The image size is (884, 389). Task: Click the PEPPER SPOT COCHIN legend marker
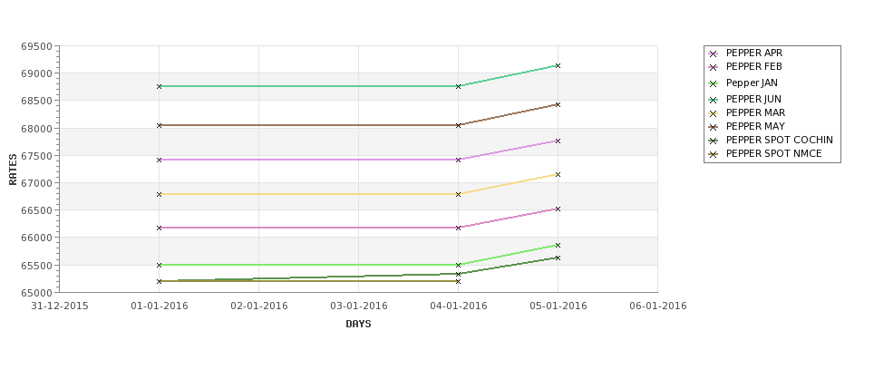click(713, 141)
